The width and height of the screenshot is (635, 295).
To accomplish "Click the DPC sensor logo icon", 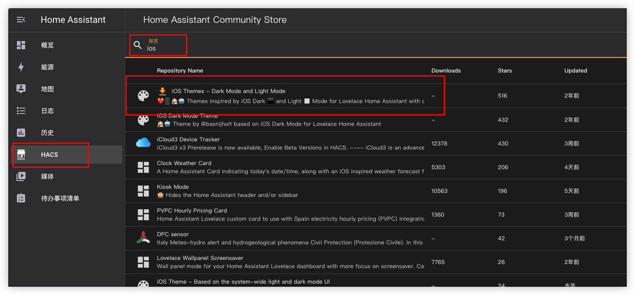I will [143, 238].
